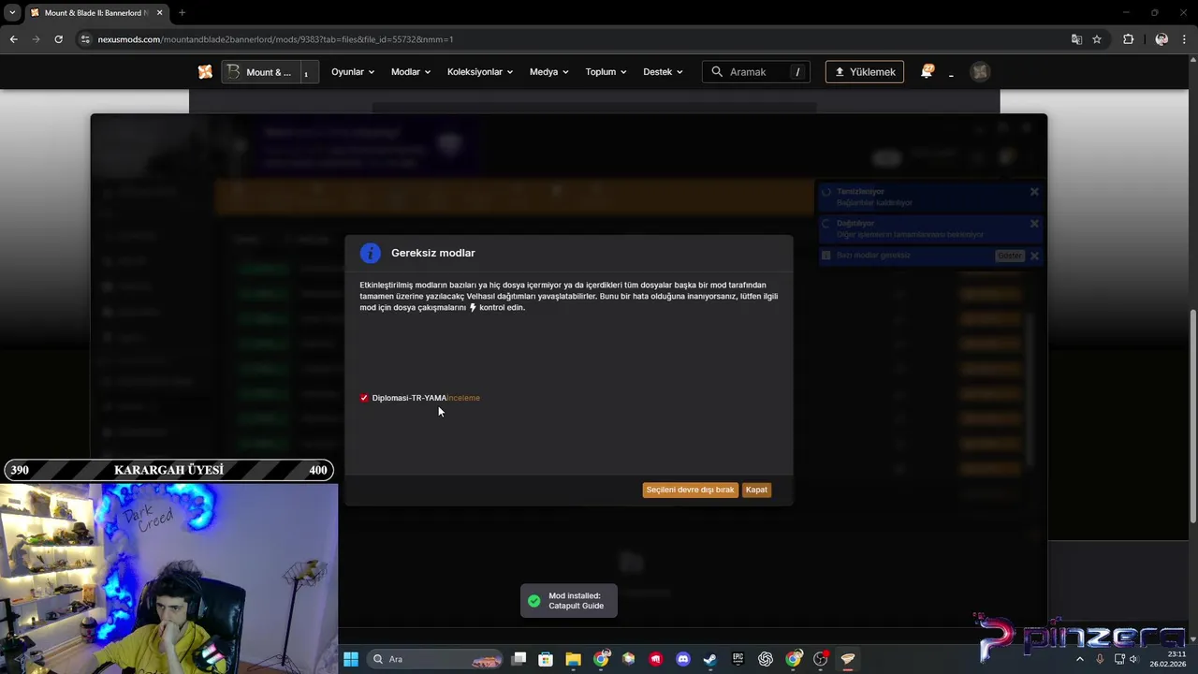Open Nexus notifications bell
The width and height of the screenshot is (1198, 674).
tap(927, 72)
